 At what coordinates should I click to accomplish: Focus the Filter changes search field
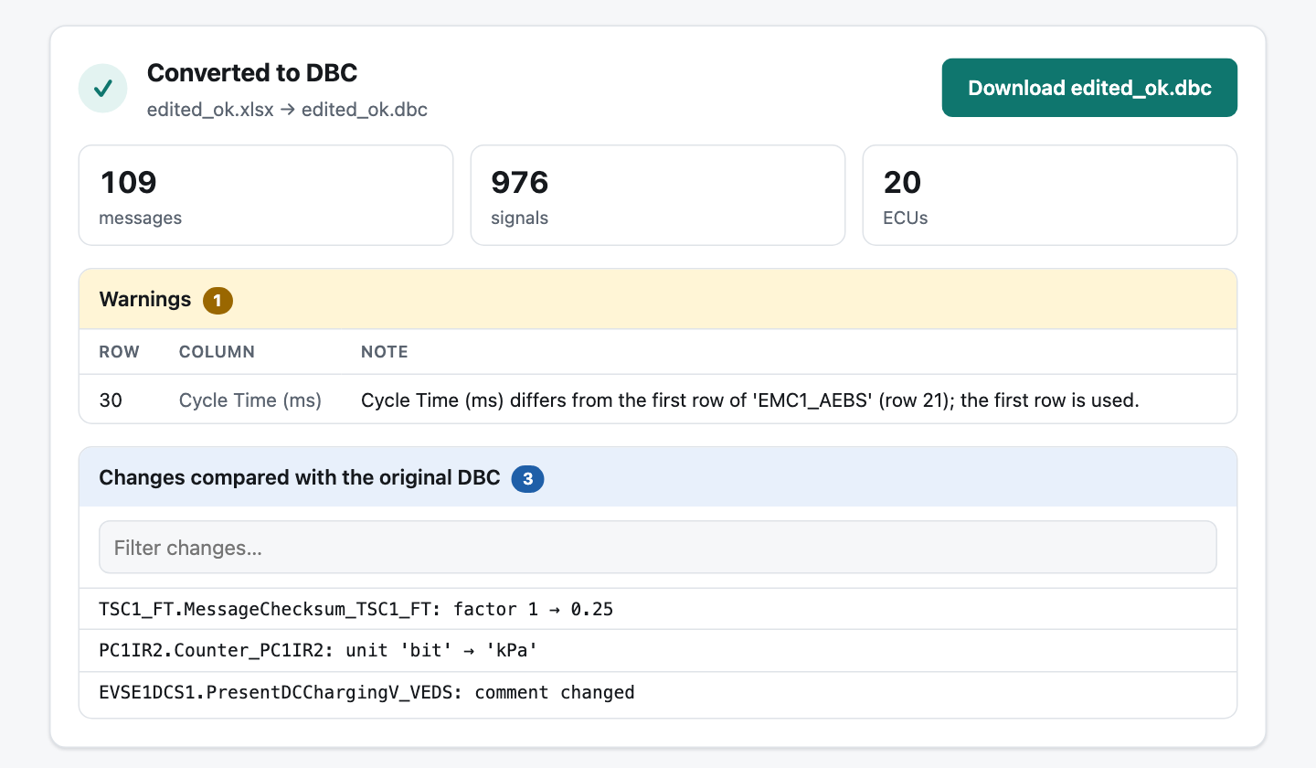point(658,548)
